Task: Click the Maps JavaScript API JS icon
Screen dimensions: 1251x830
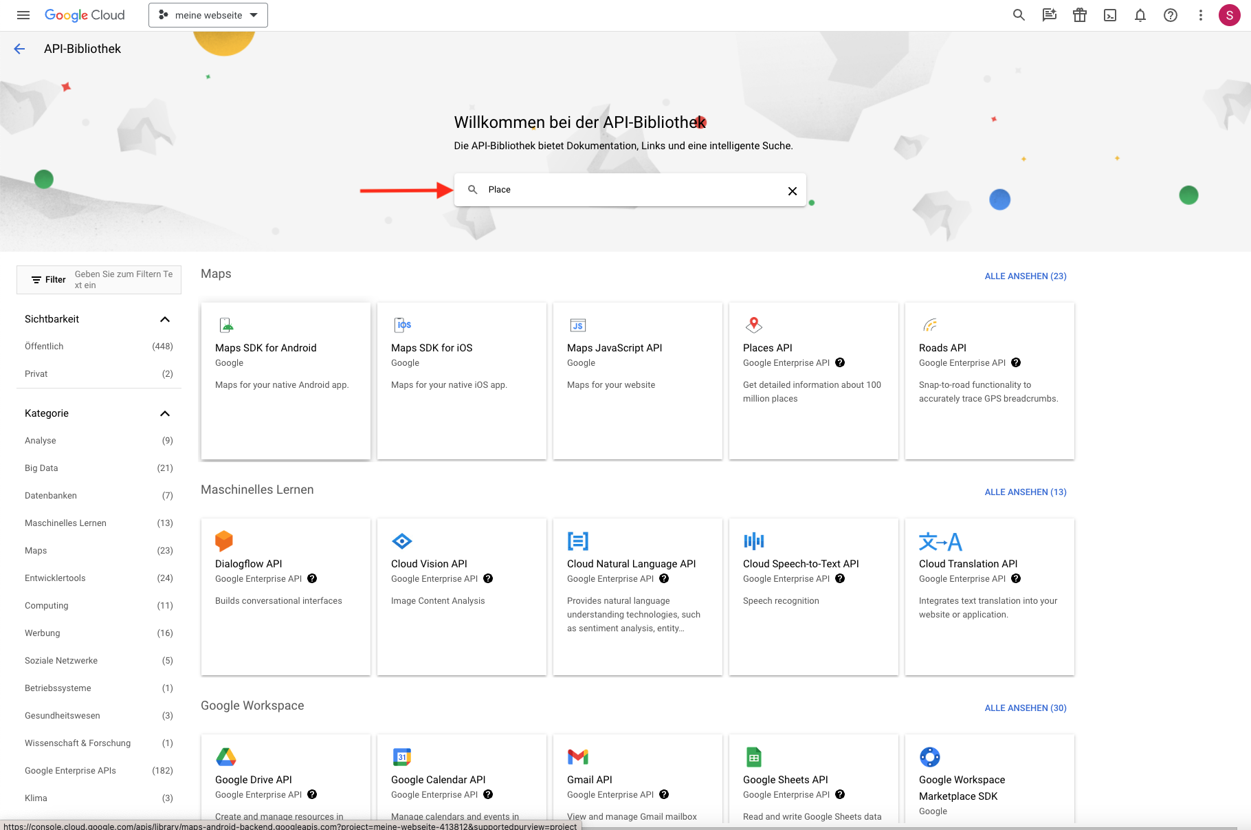Action: click(578, 325)
